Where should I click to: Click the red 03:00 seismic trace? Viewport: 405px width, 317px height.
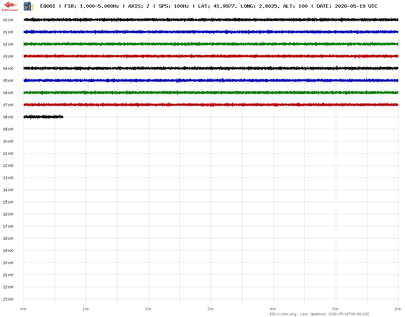[x=211, y=56]
